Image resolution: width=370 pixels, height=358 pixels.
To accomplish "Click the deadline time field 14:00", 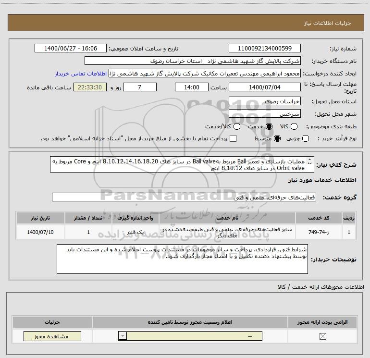I will 192,87.
